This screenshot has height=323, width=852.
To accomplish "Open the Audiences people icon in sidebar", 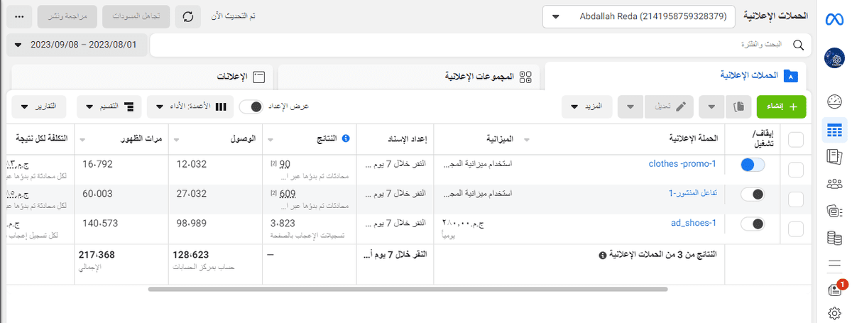I will [x=834, y=183].
